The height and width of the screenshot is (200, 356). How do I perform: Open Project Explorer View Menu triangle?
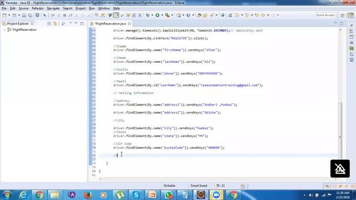71,23
